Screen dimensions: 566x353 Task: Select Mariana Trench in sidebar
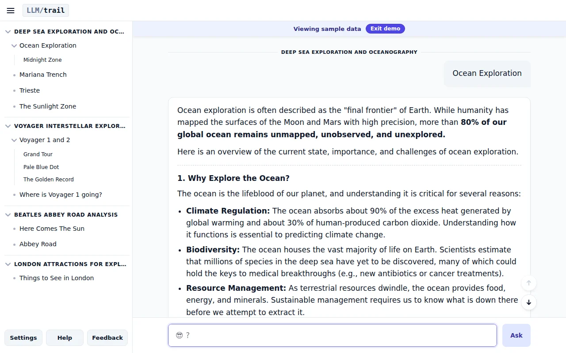coord(43,75)
